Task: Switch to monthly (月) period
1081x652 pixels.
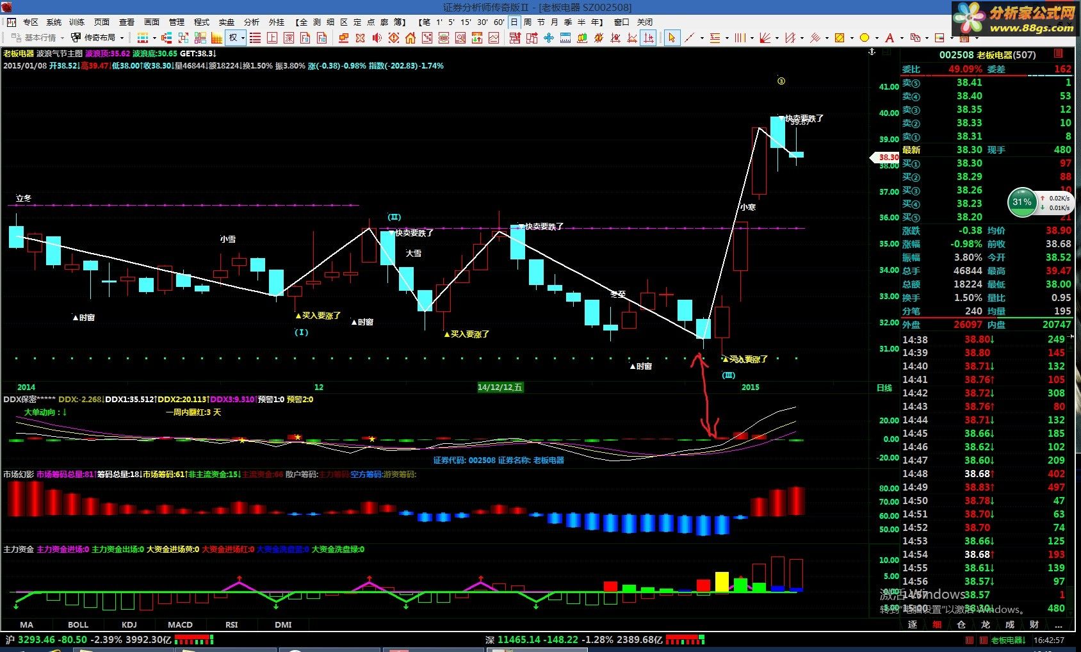Action: (554, 22)
